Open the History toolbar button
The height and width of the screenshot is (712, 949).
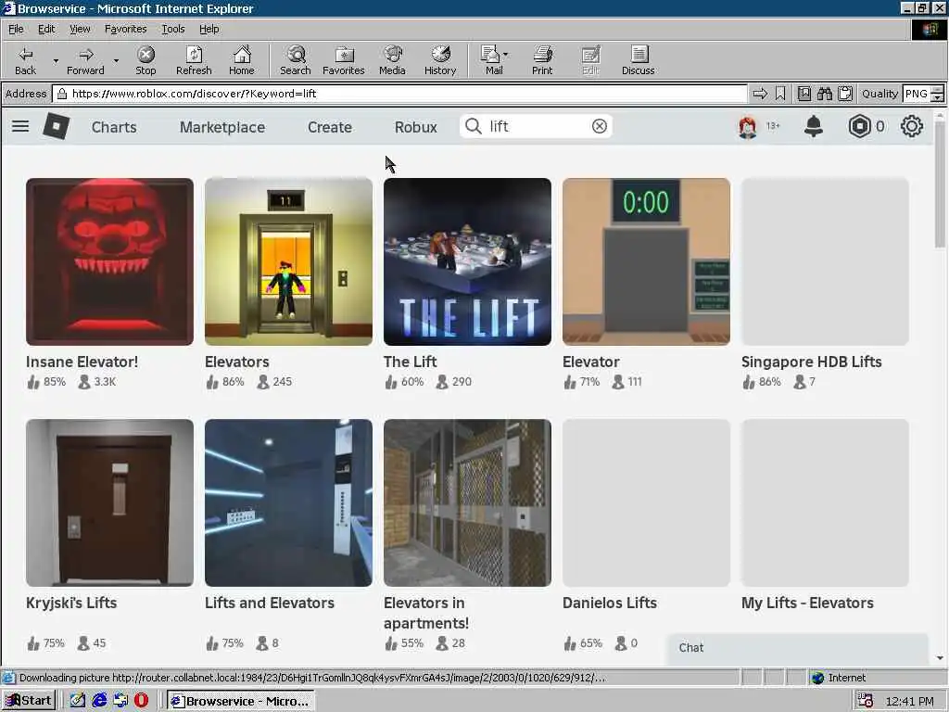coord(440,60)
